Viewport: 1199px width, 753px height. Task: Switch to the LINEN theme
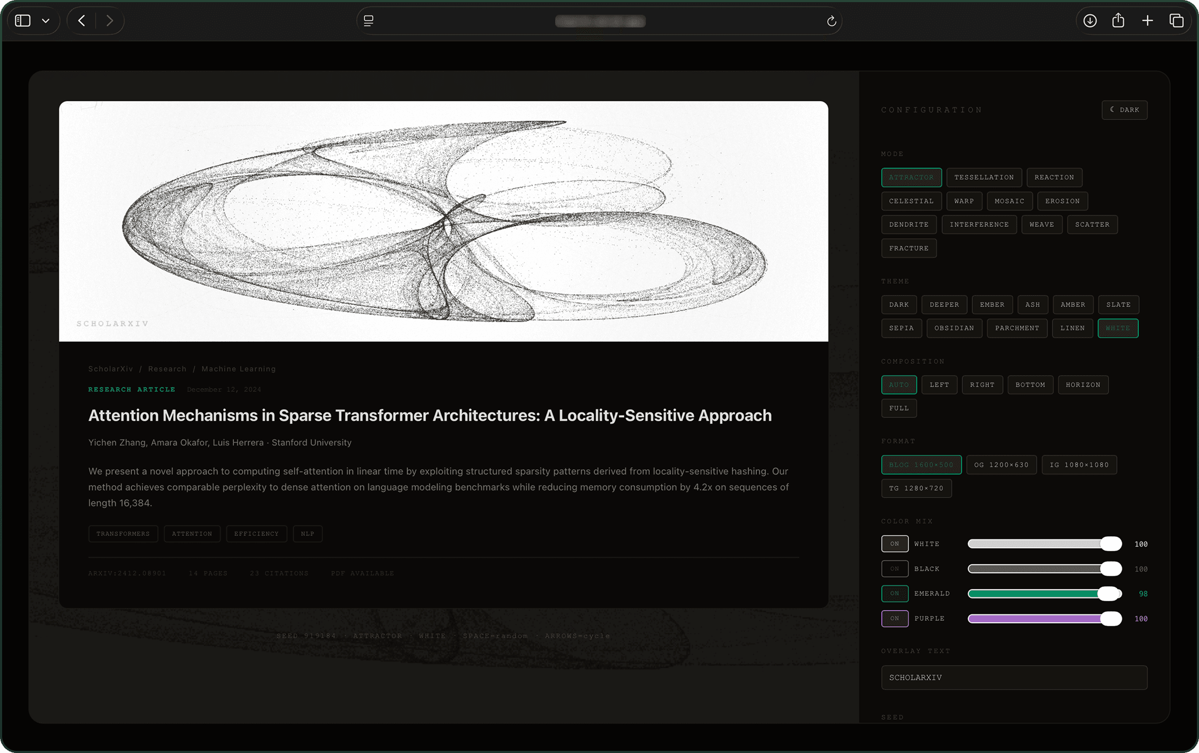[x=1072, y=329]
